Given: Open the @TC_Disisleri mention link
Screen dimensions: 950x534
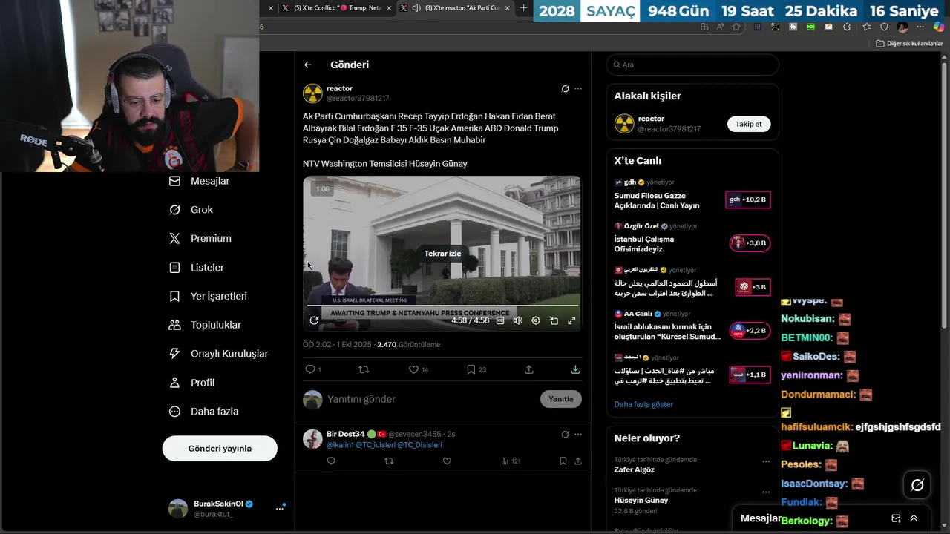Looking at the screenshot, I should [419, 445].
